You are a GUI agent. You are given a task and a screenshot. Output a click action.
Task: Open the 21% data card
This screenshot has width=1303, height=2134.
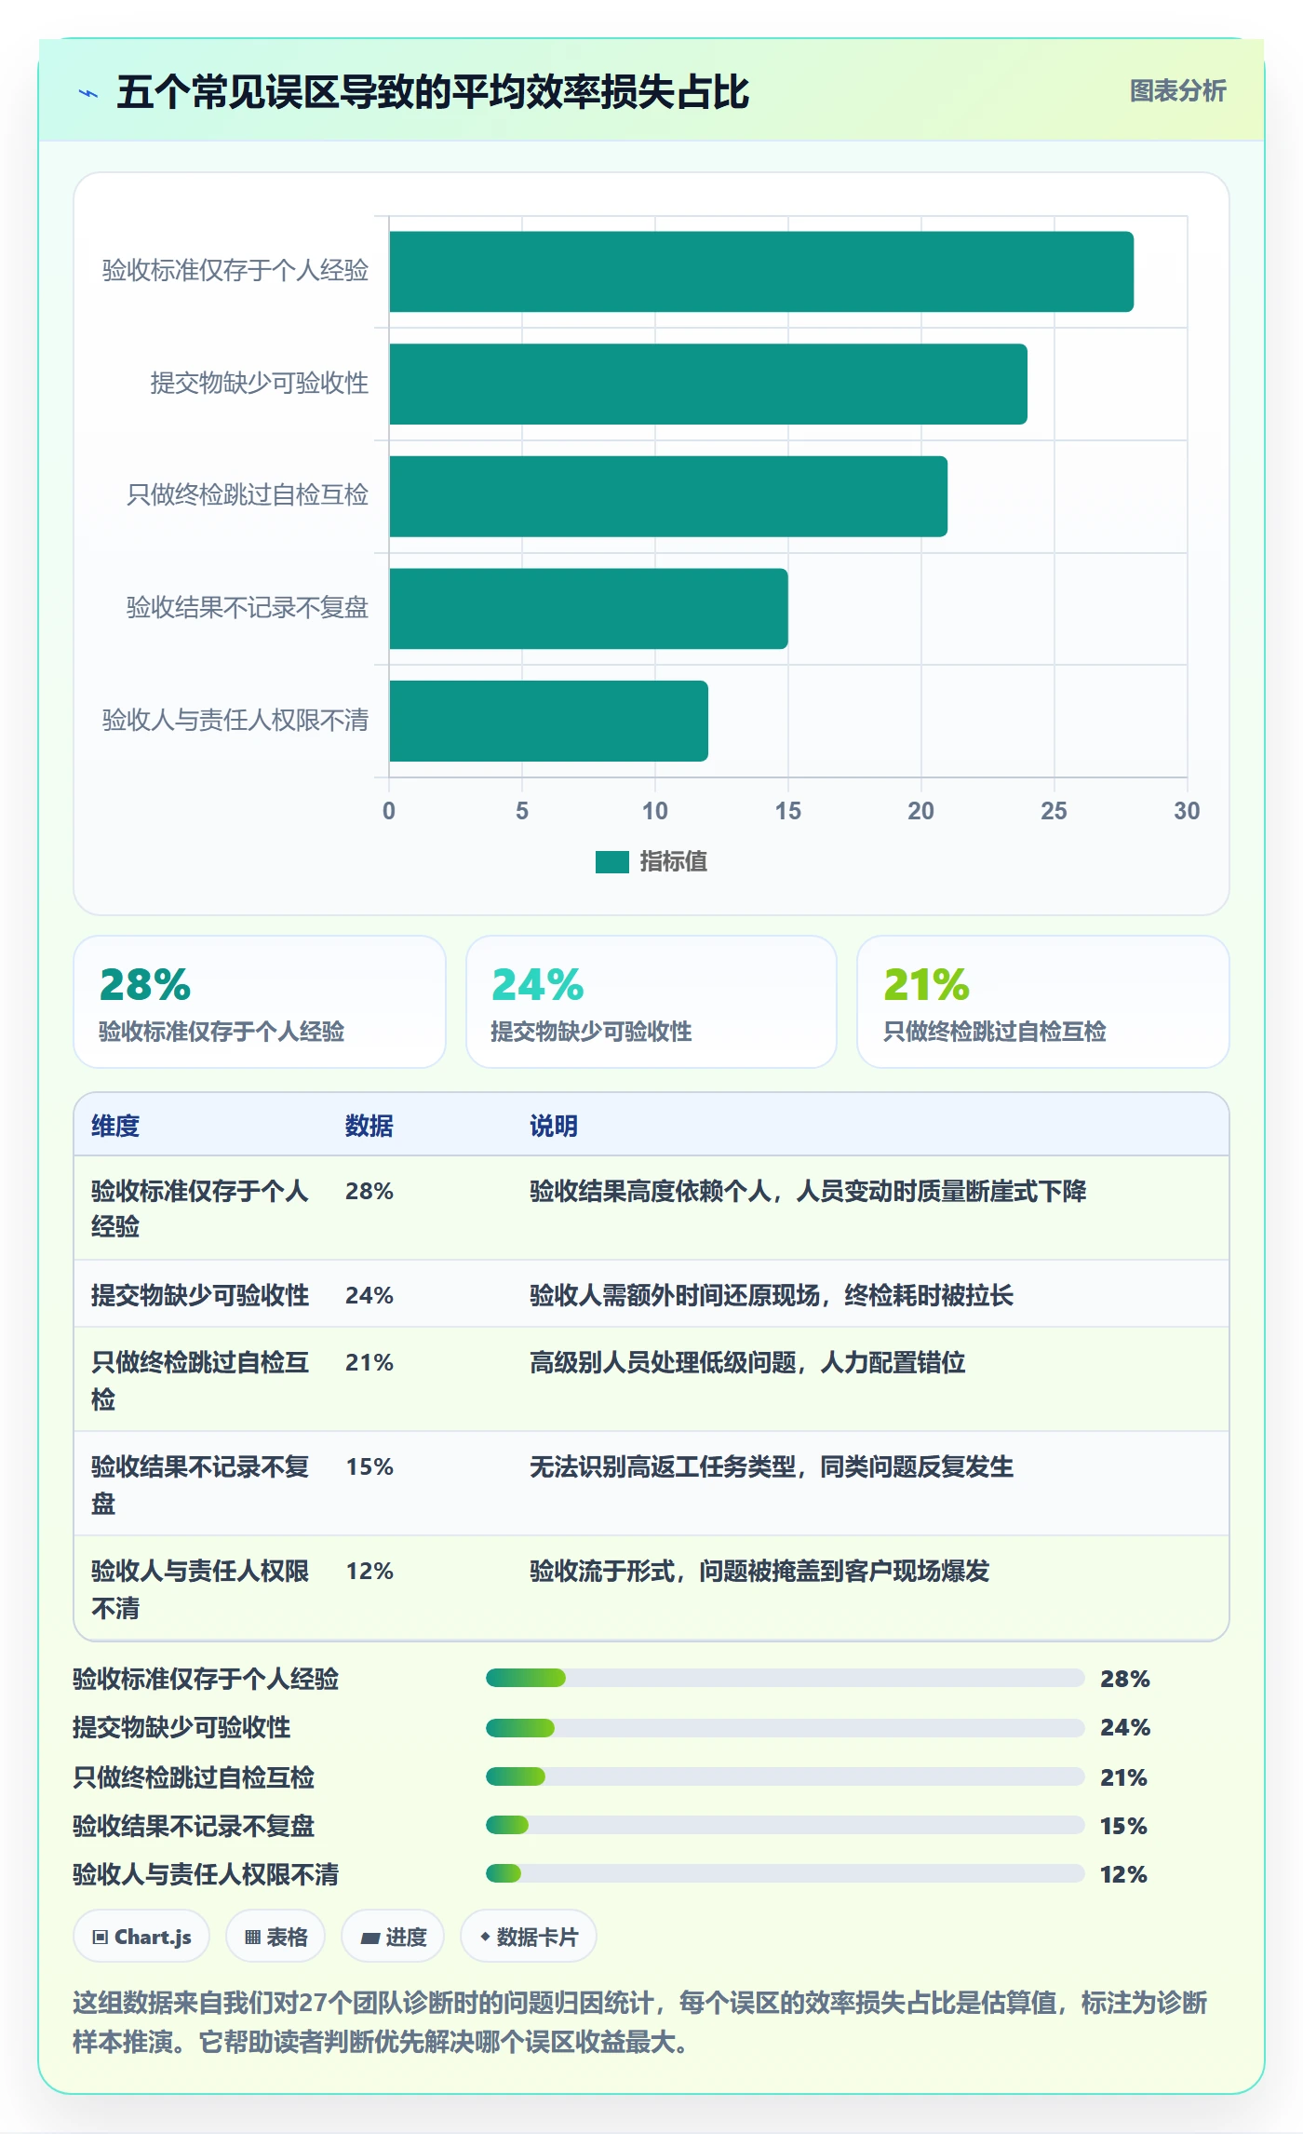click(x=1043, y=1002)
